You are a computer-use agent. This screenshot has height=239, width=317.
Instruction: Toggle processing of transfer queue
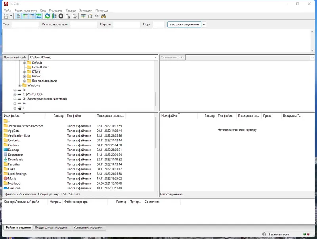tap(54, 16)
